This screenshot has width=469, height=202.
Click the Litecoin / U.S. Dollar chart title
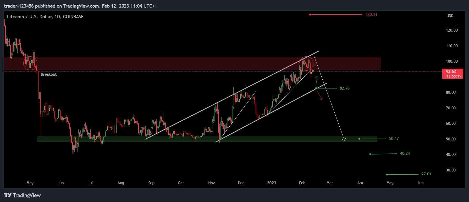[x=45, y=17]
